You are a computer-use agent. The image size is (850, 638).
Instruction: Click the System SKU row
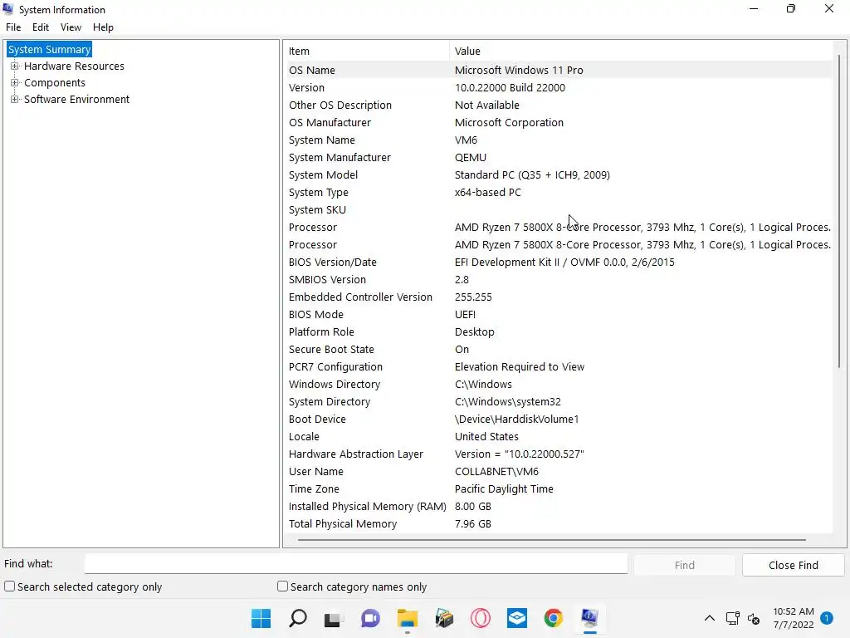click(559, 209)
